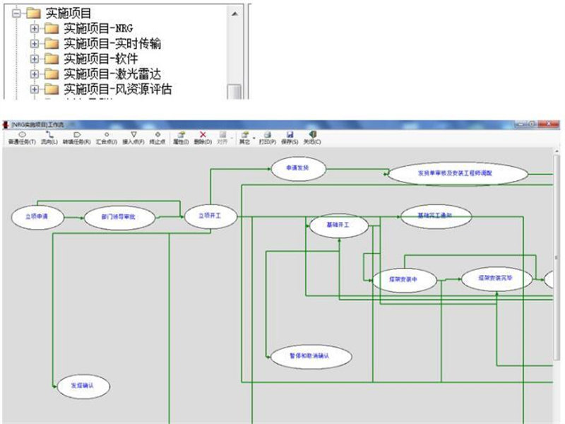Expand the 实施项目-风资源评估 folder
565x424 pixels.
point(34,89)
